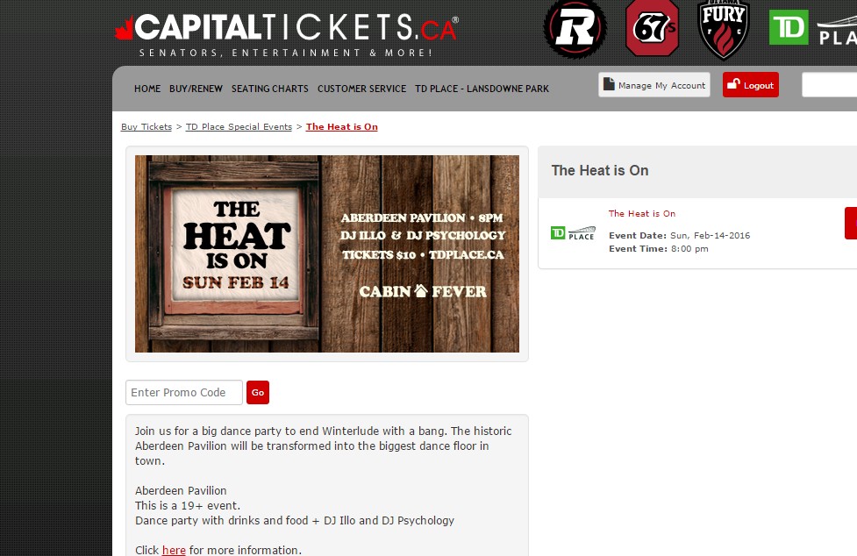This screenshot has width=857, height=556.
Task: Open The Heat is On event link
Action: [x=642, y=214]
